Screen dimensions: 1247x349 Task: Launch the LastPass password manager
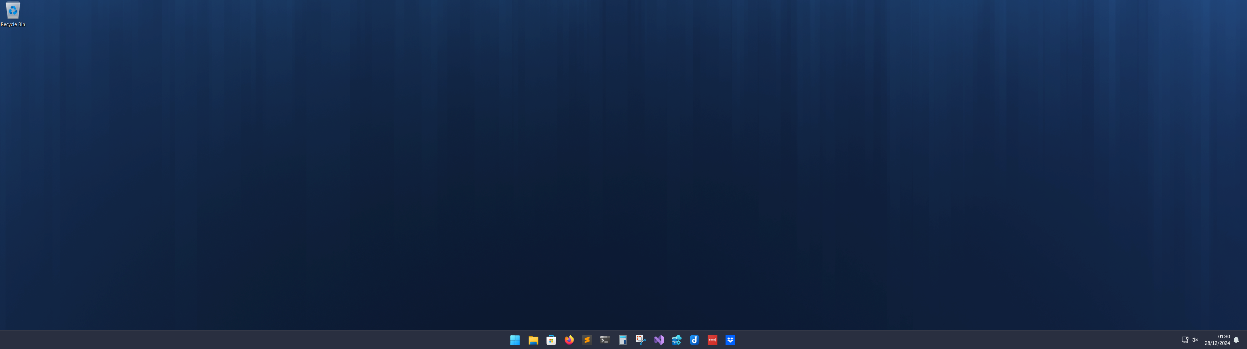[x=712, y=340]
